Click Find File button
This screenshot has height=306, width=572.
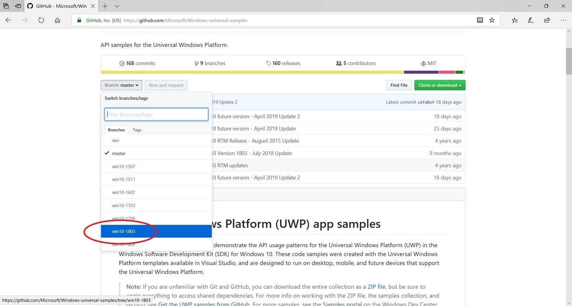398,85
